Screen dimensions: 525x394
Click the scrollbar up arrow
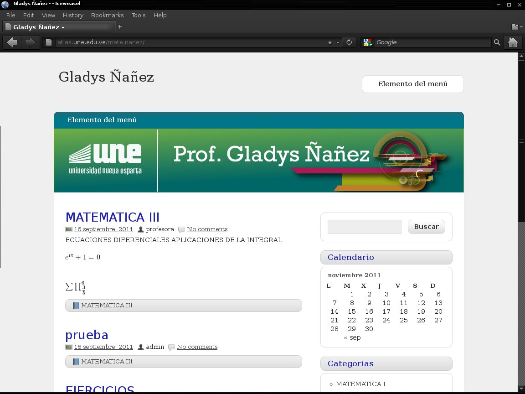coord(521,57)
